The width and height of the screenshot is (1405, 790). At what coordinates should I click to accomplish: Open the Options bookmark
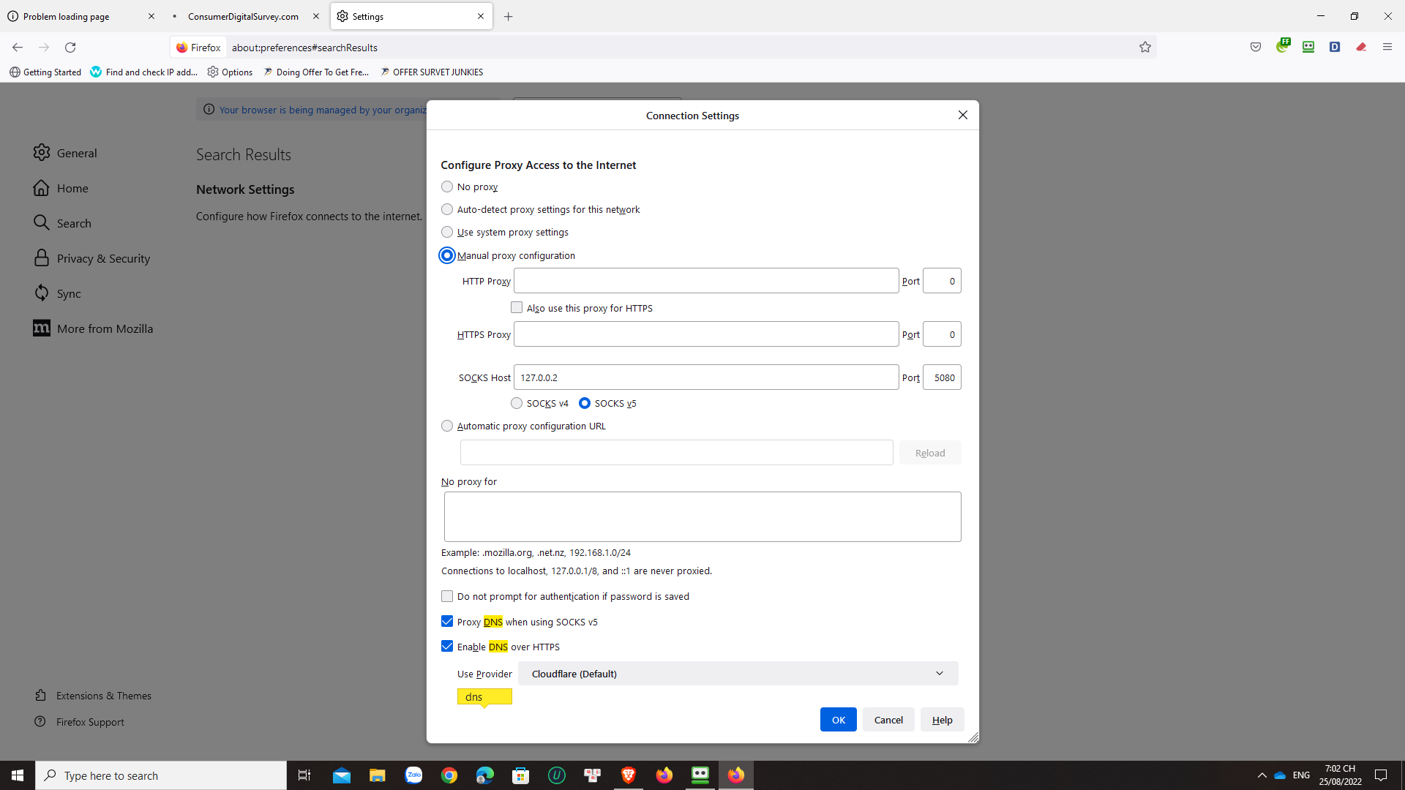[230, 72]
